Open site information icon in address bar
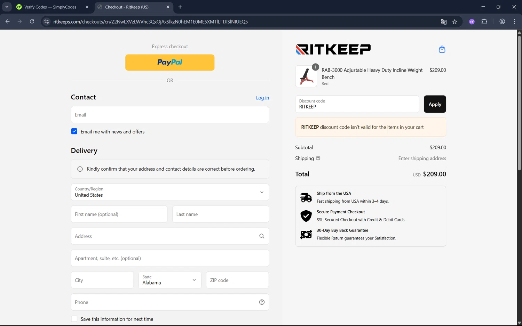 pyautogui.click(x=46, y=22)
